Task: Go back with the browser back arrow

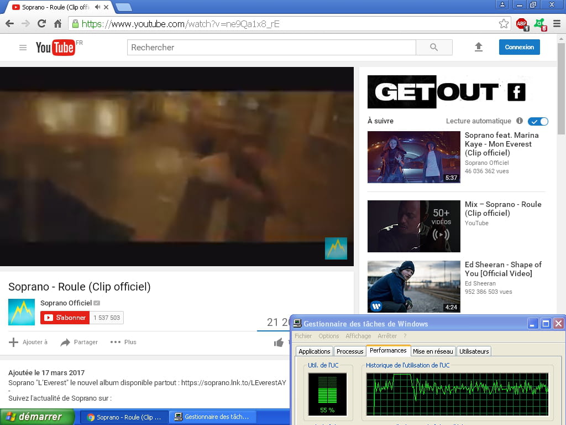Action: tap(10, 24)
